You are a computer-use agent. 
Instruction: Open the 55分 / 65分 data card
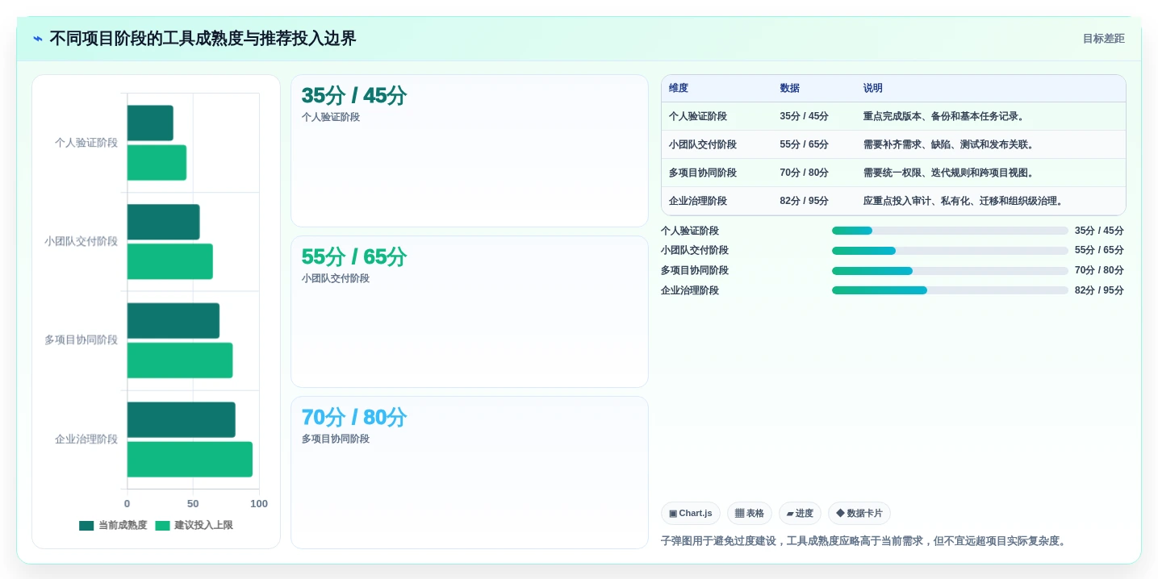pos(470,312)
